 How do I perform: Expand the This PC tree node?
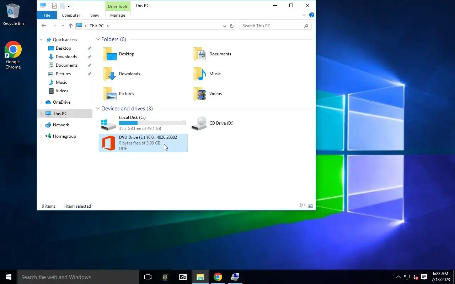point(41,114)
